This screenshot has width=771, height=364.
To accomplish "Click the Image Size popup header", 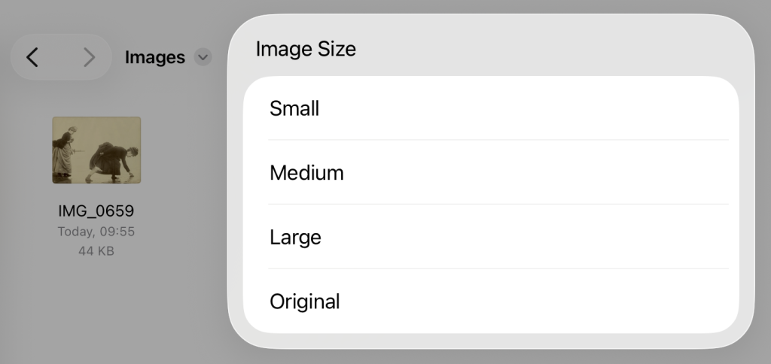I will pyautogui.click(x=306, y=50).
